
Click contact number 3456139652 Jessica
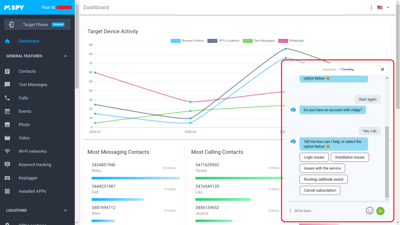coord(207,208)
